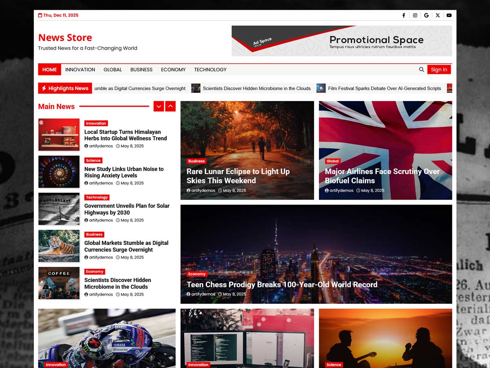This screenshot has width=490, height=368.
Task: Open the TECHNOLOGY section in the navbar
Action: tap(210, 70)
